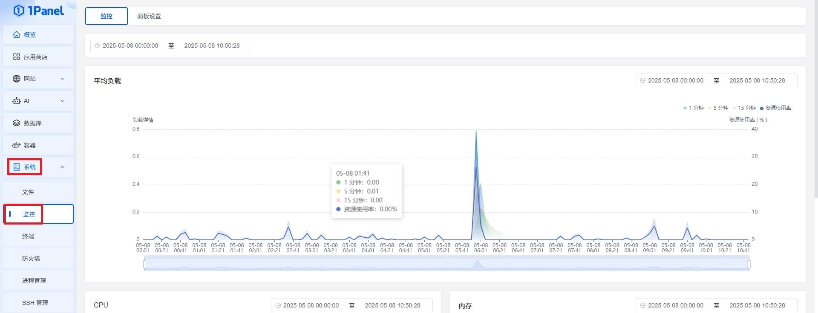The height and width of the screenshot is (313, 818).
Task: Switch to the 监控 tab
Action: click(107, 16)
